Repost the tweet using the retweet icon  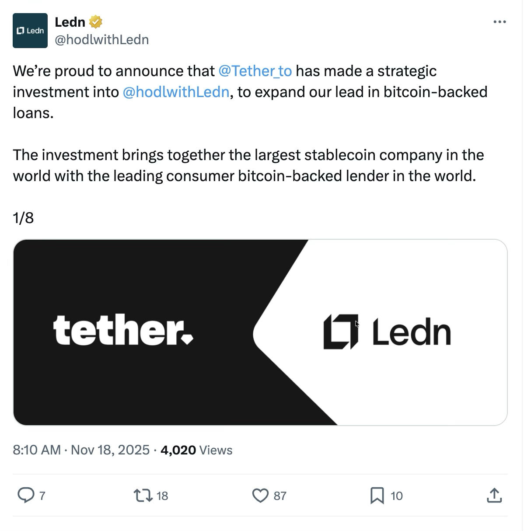[x=143, y=496]
